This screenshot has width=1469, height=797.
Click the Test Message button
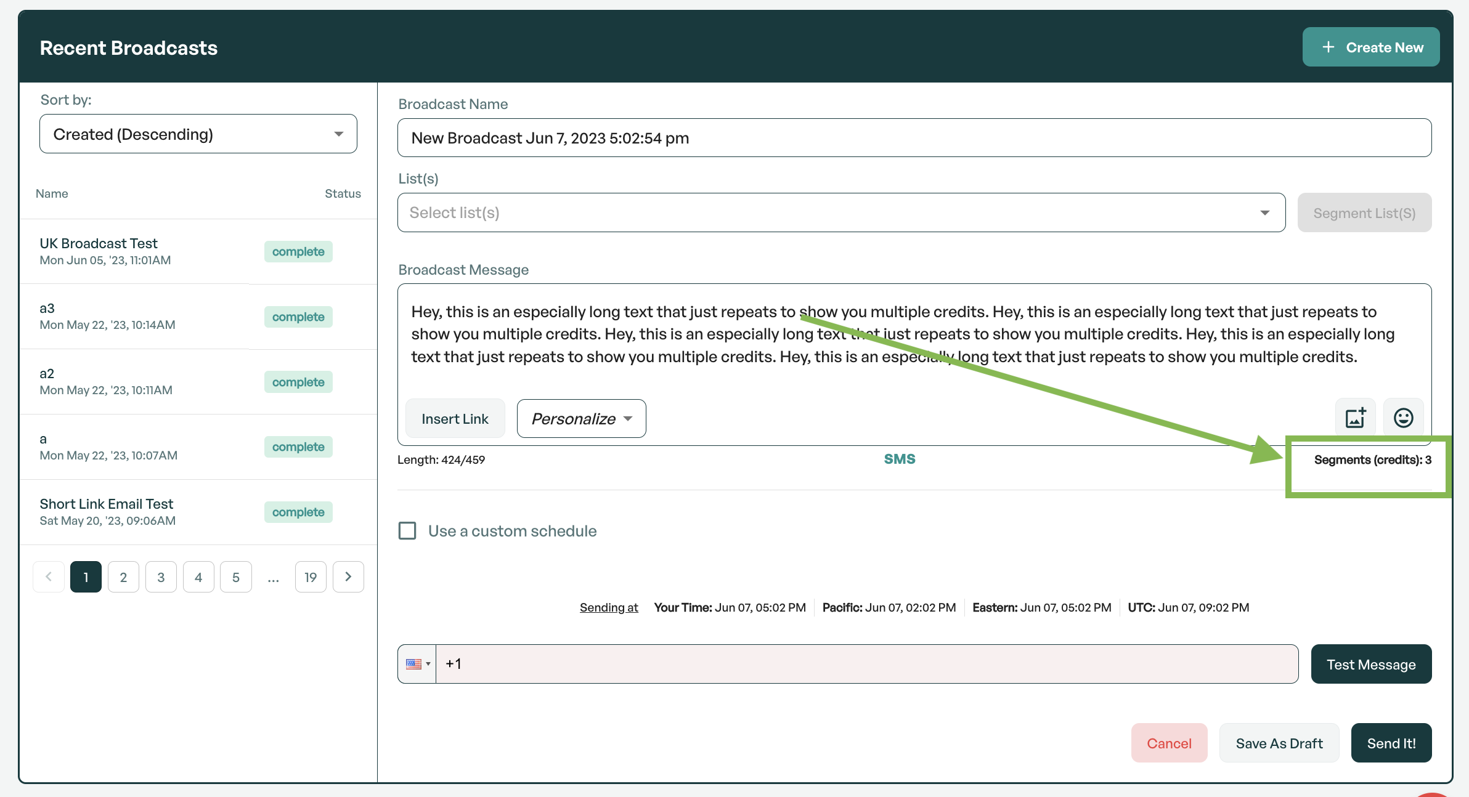click(1370, 665)
